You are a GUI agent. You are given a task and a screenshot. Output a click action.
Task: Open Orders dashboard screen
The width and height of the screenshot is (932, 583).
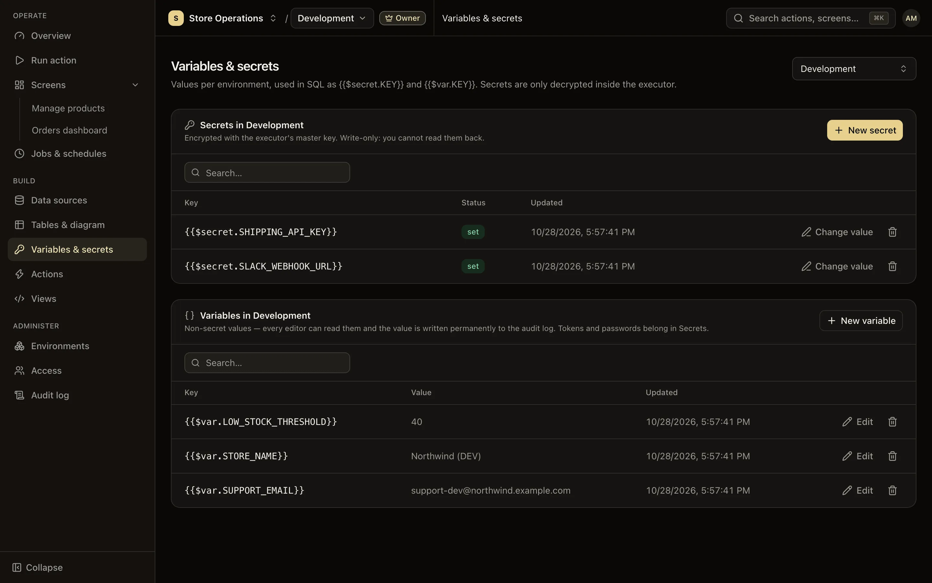69,130
